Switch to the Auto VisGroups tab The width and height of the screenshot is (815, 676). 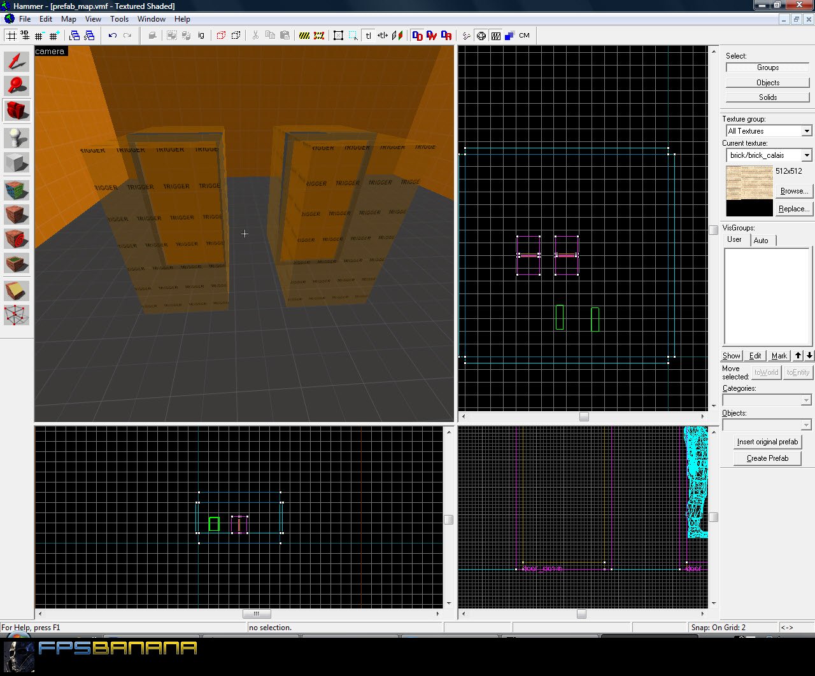761,240
